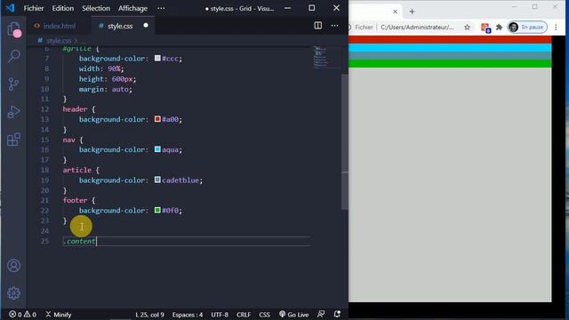Click style.css in the breadcrumb

[x=59, y=41]
